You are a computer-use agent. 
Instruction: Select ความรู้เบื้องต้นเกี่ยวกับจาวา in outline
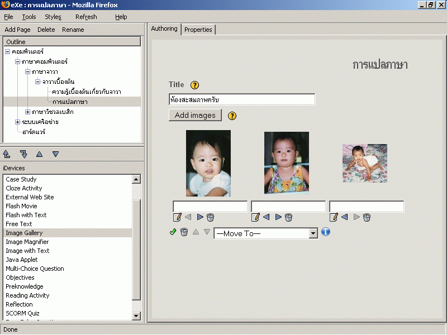point(87,92)
